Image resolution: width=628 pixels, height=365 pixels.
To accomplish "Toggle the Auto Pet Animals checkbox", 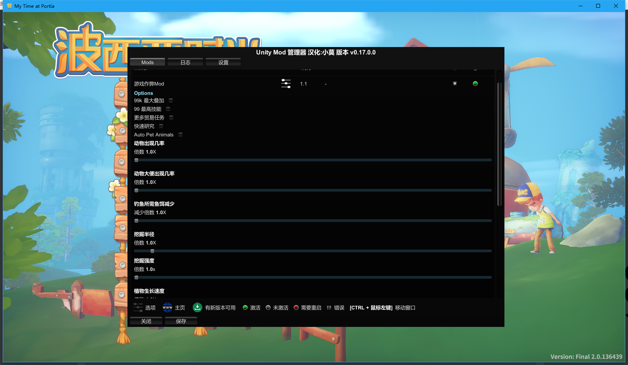I will point(180,135).
